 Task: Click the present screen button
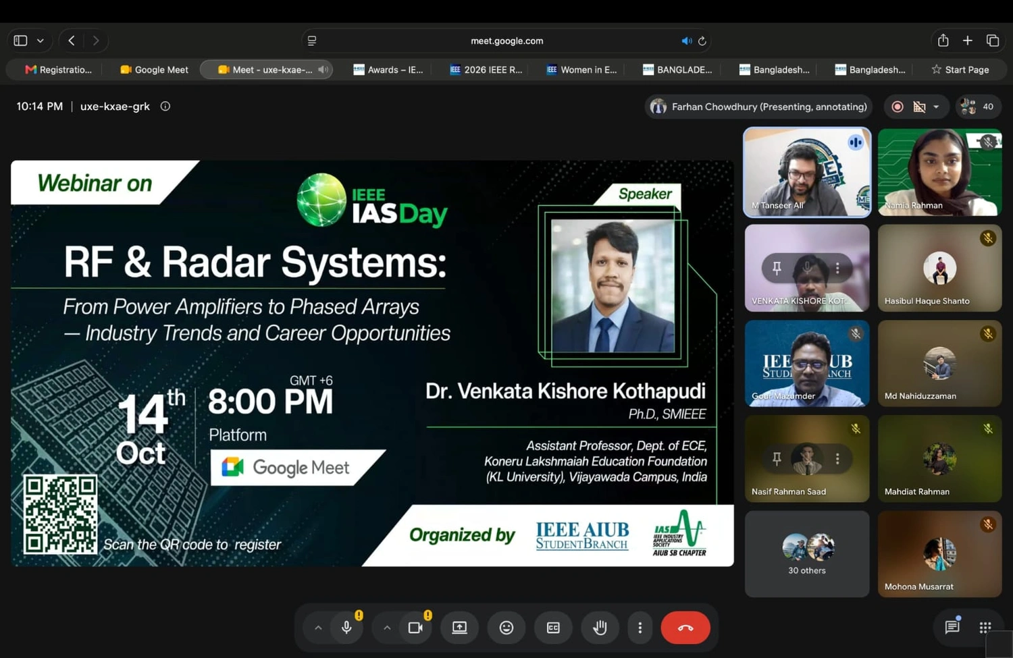pos(459,628)
